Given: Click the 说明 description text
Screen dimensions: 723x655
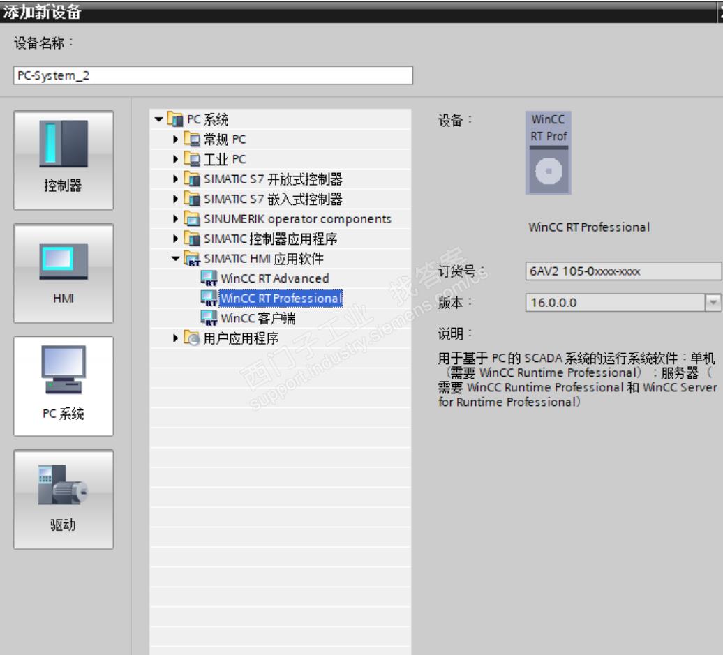Looking at the screenshot, I should click(x=577, y=380).
